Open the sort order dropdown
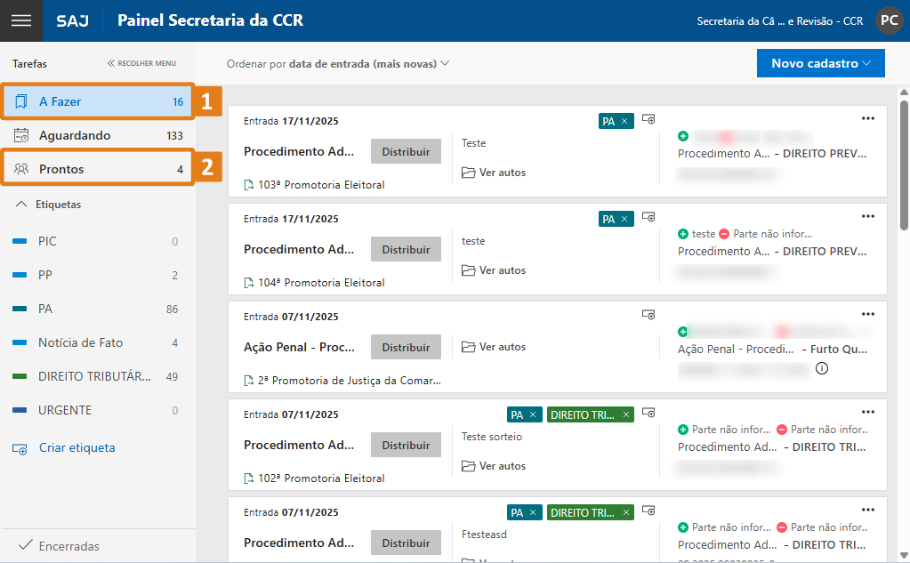 pos(338,64)
